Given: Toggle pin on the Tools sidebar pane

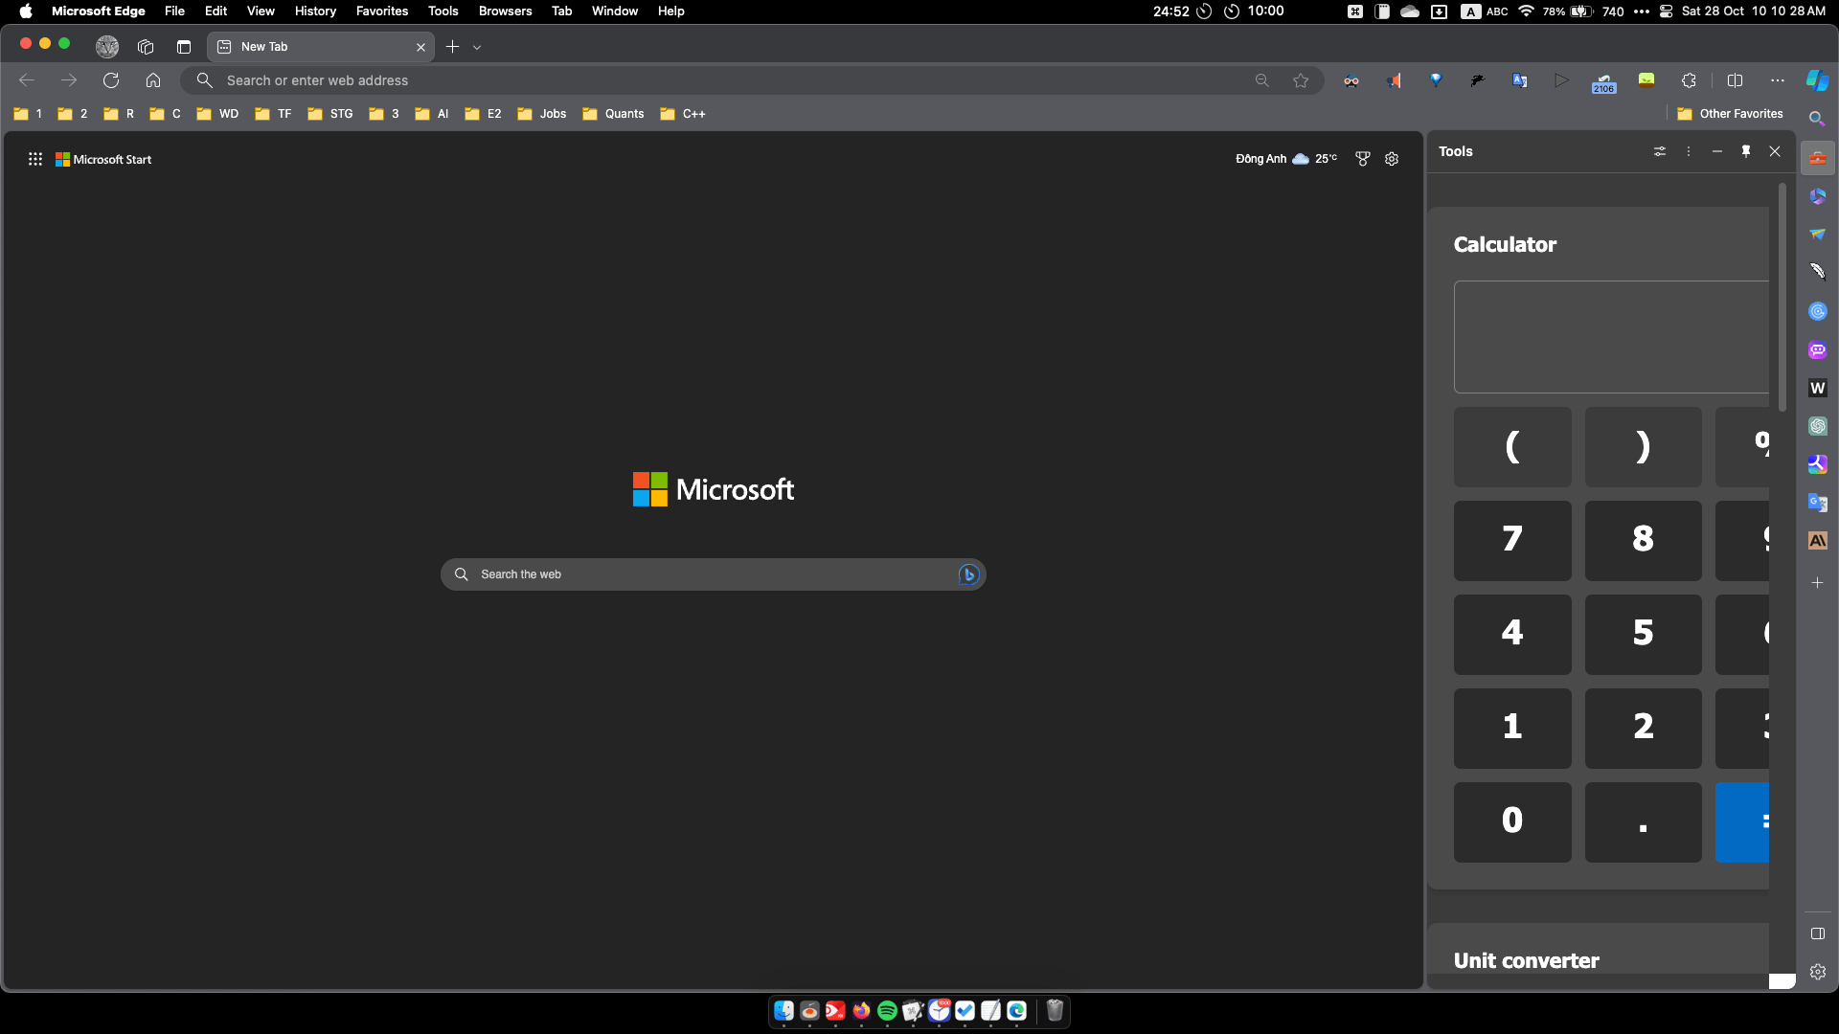Looking at the screenshot, I should (x=1746, y=151).
